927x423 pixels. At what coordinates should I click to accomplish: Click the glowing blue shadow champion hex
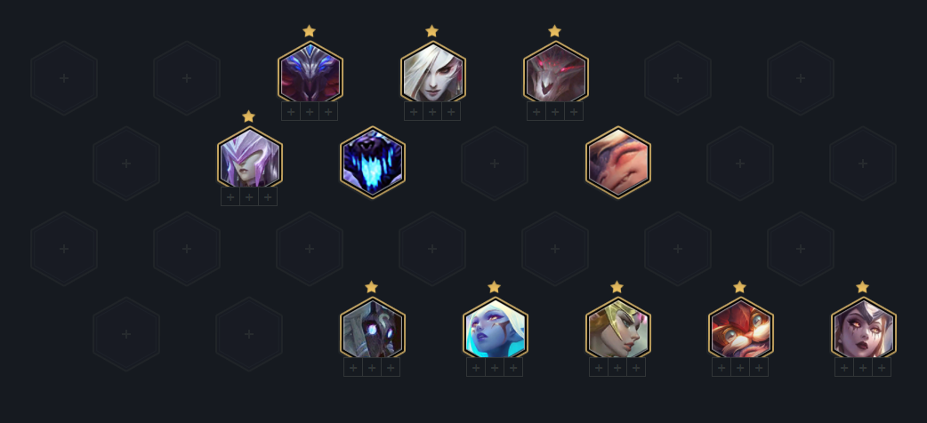click(x=373, y=163)
